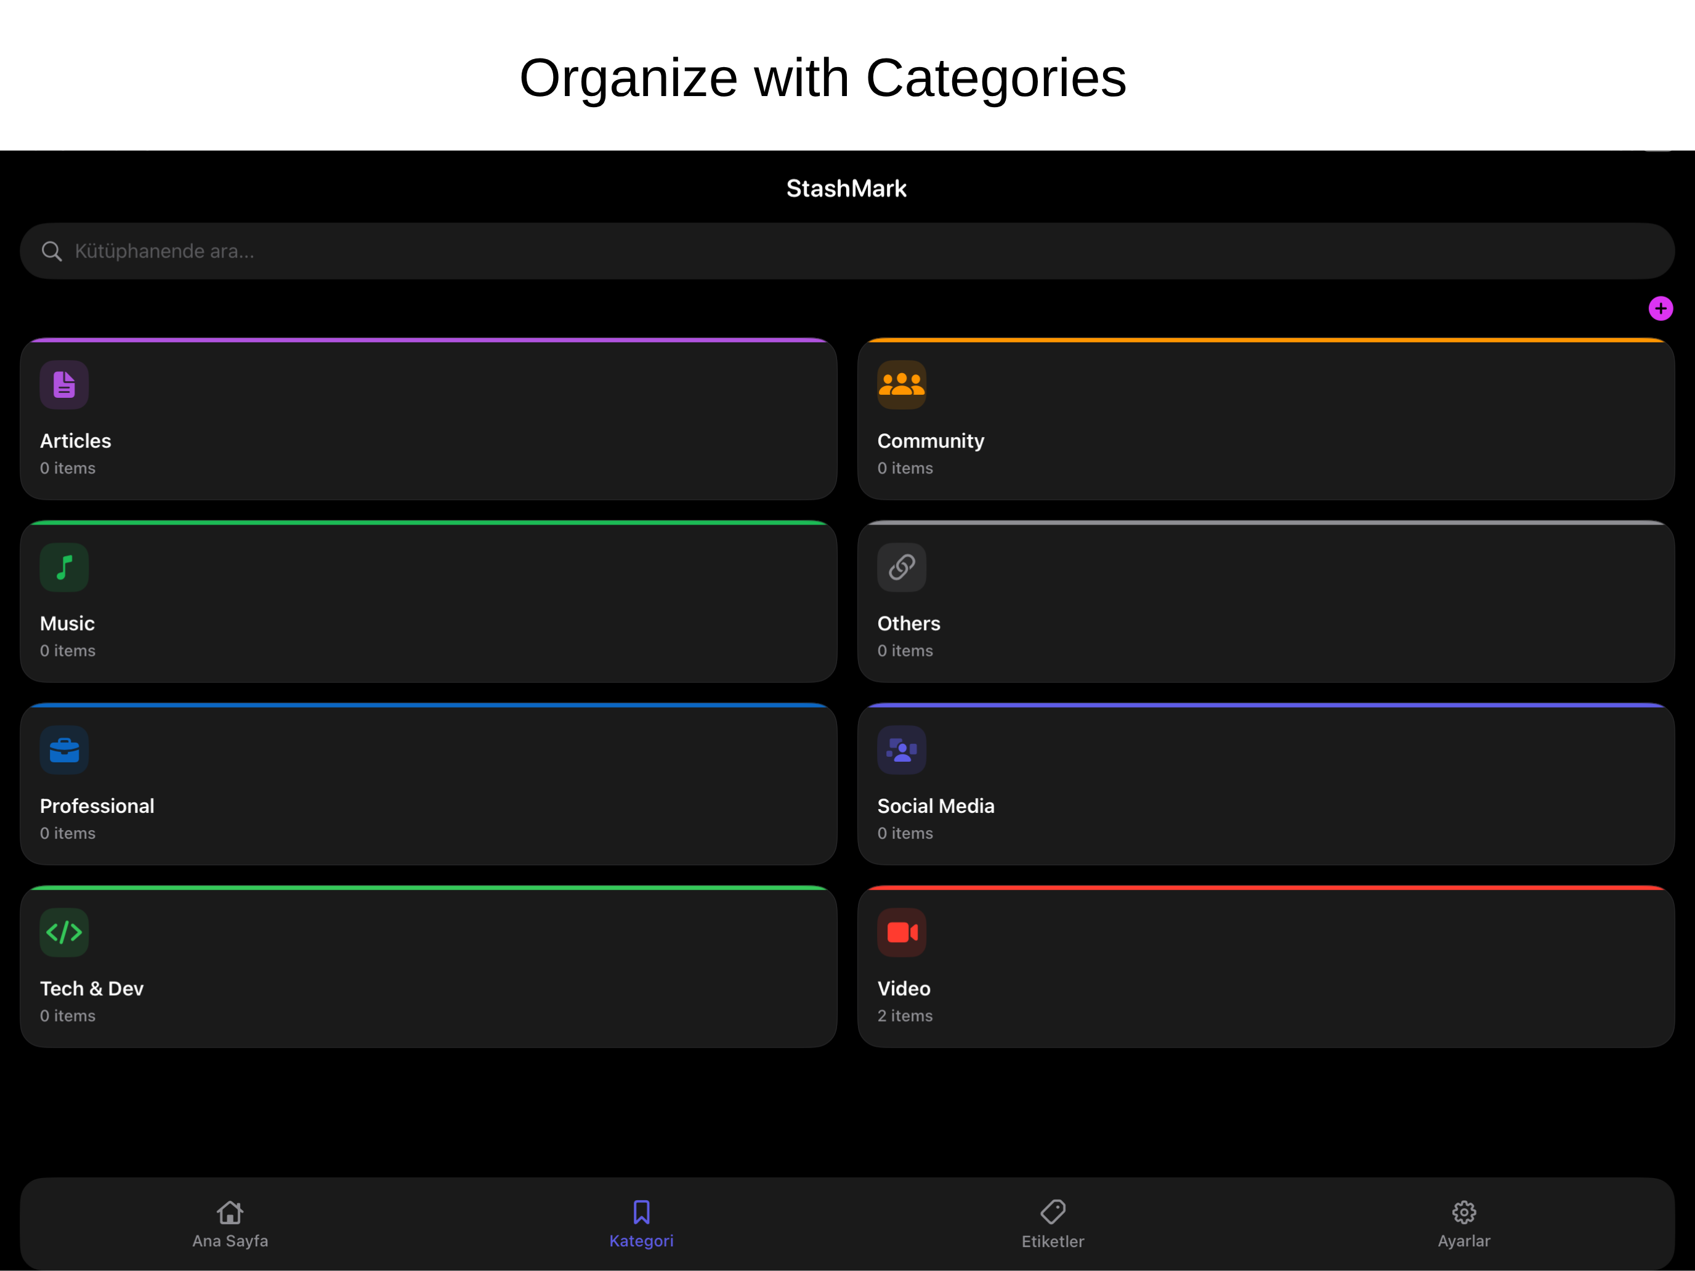Click the Tech & Dev code icon

click(65, 932)
